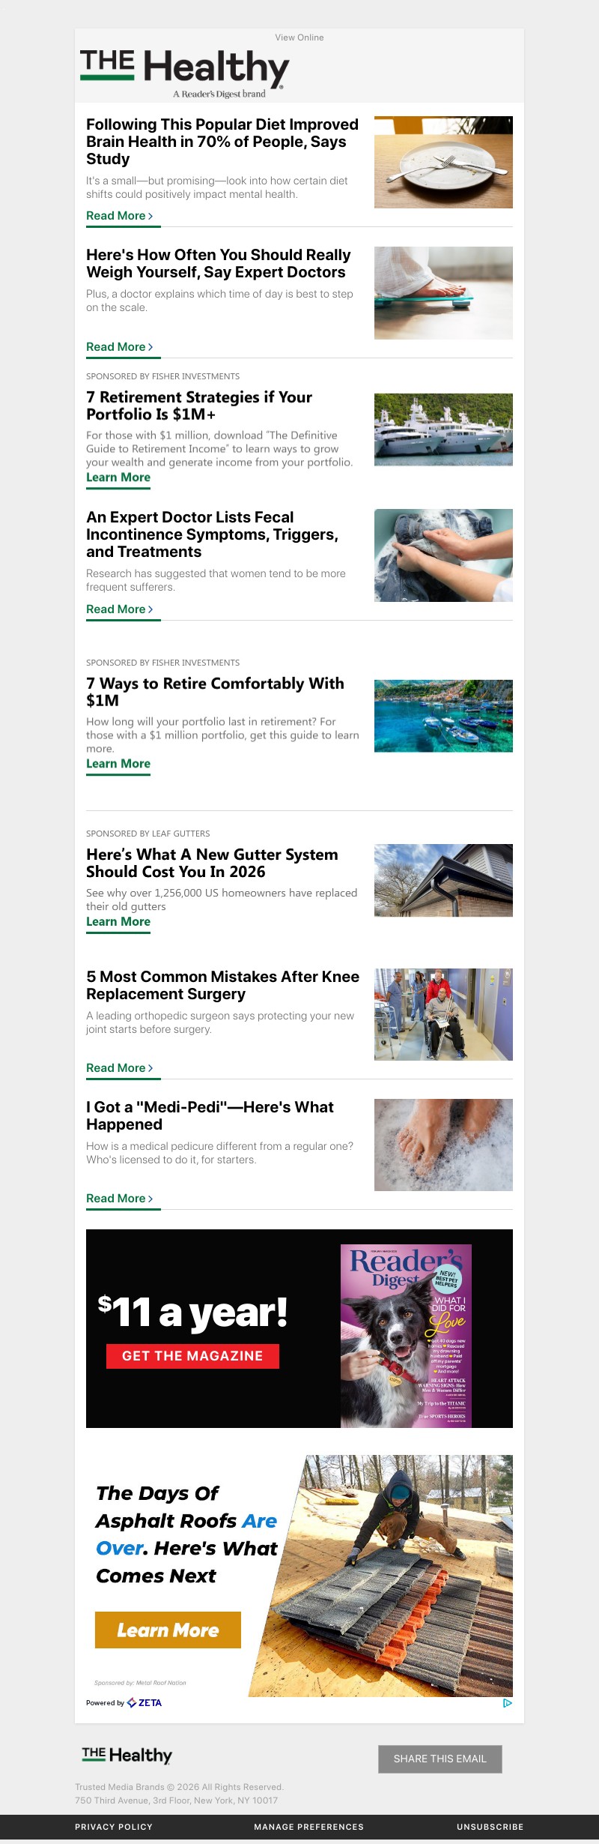Click The Healthy footer logo

(127, 1756)
